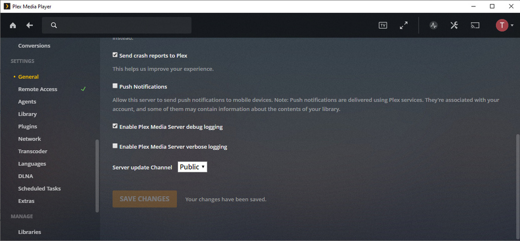Uncheck Enable Plex Media Server debug logging

click(115, 126)
